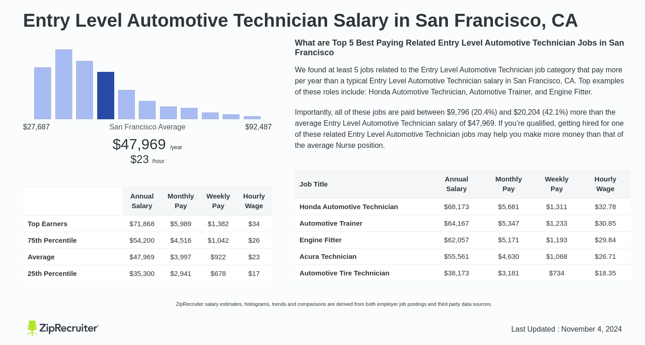Screen dimensions: 645x345
Task: Select the Average row label
Action: coord(41,257)
